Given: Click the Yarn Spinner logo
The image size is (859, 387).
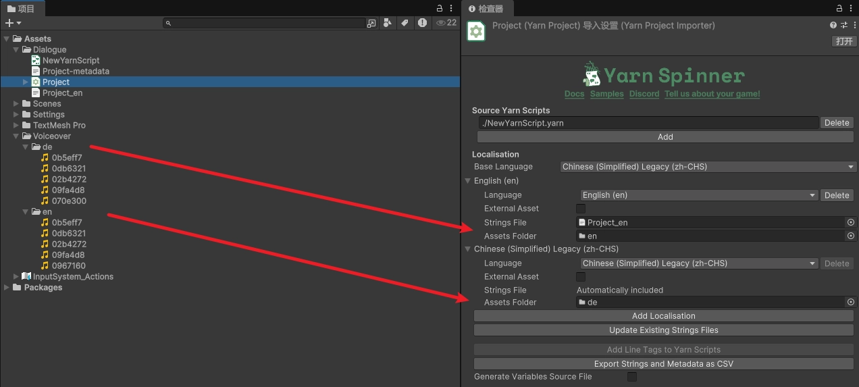Looking at the screenshot, I should [663, 74].
